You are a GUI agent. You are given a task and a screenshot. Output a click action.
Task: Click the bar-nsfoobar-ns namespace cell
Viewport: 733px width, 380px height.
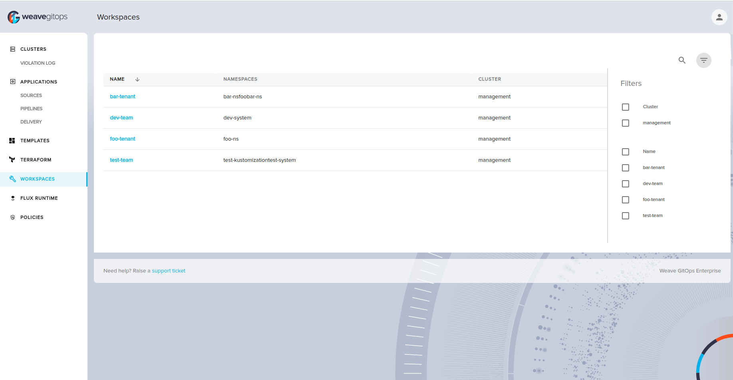pos(242,97)
